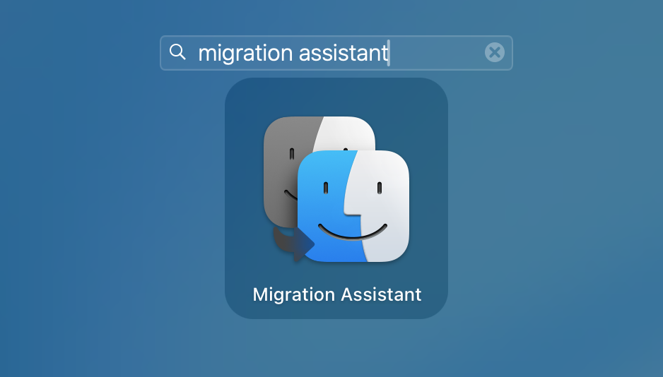This screenshot has height=377, width=663.
Task: Click the dark curved arrow on the icon
Action: [293, 244]
